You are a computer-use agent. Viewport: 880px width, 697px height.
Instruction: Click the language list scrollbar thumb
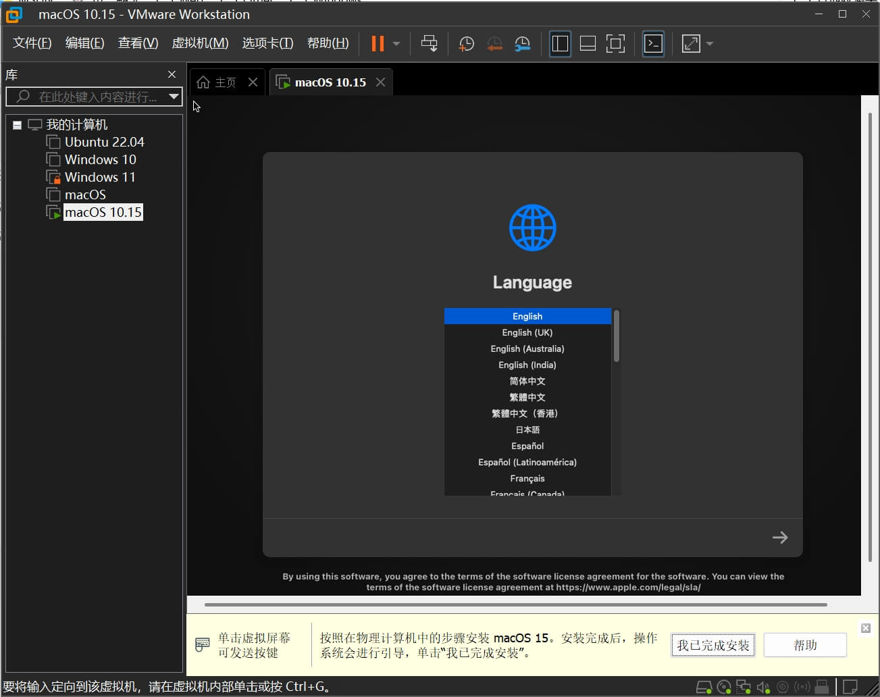pos(617,336)
